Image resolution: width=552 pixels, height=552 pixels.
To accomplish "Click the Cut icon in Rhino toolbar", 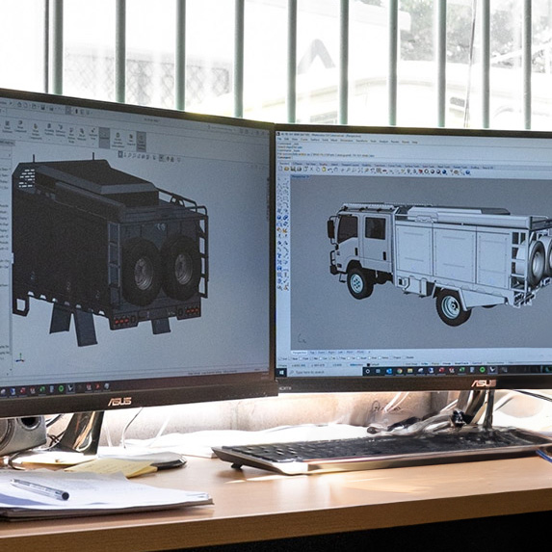I will point(311,170).
